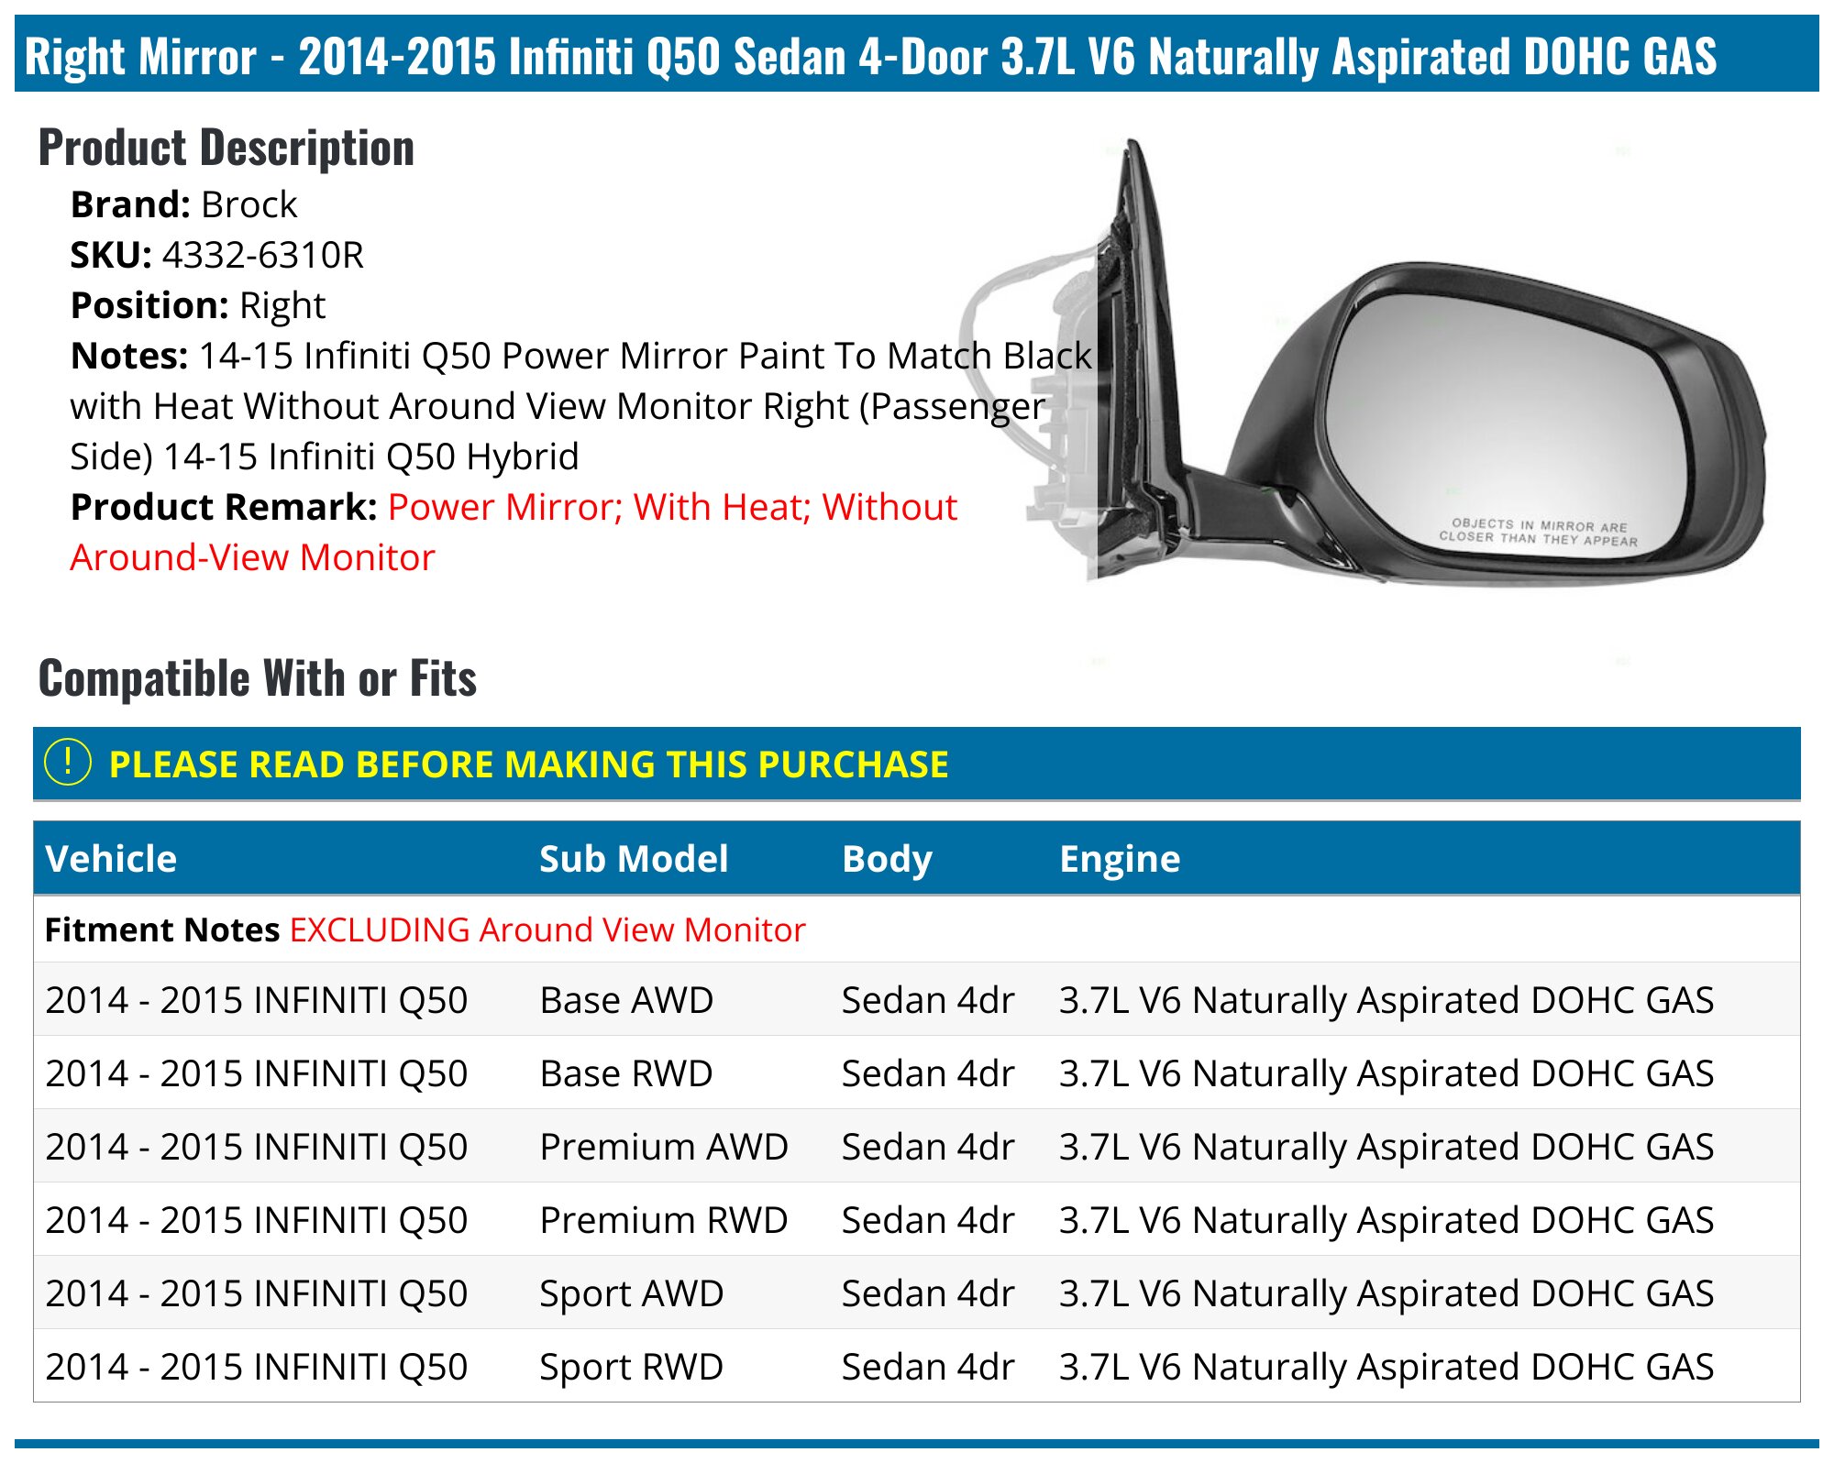Click the PLEASE READ BEFORE MAKING THIS PURCHASE banner

[x=917, y=764]
